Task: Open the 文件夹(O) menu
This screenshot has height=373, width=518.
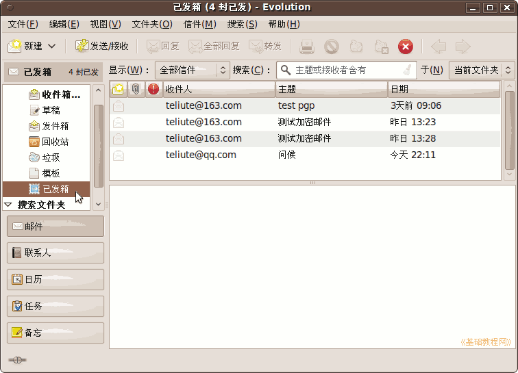Action: click(x=152, y=24)
